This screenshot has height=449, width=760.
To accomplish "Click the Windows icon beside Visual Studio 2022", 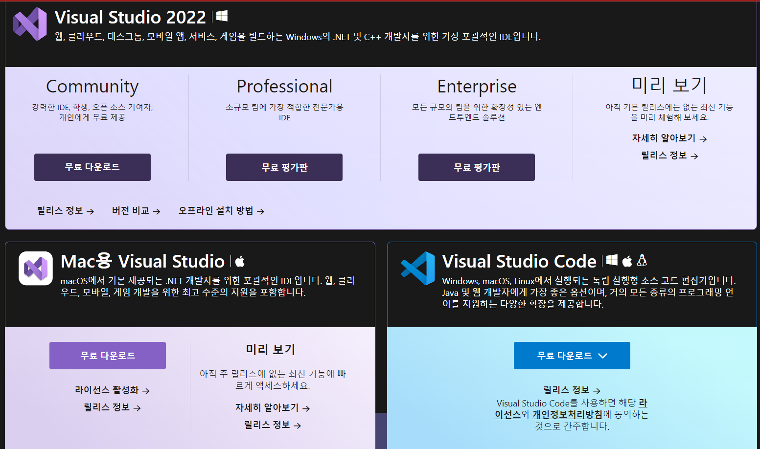I will tap(222, 17).
